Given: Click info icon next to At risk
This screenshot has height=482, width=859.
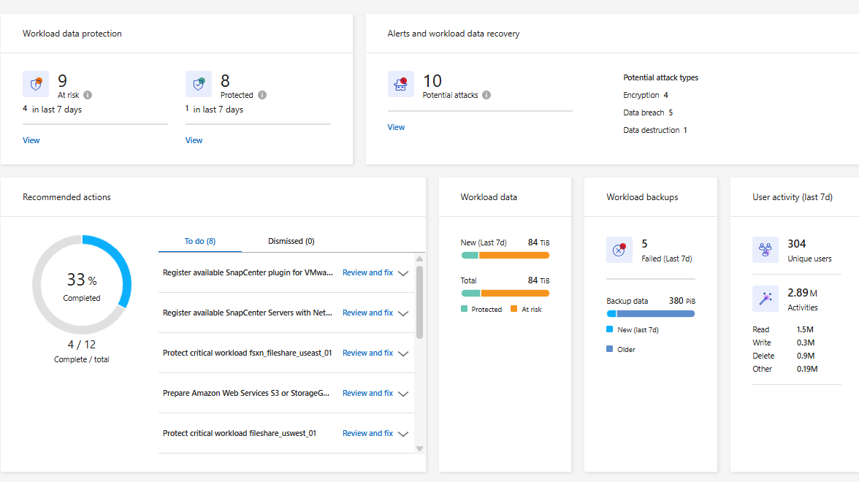Looking at the screenshot, I should click(x=88, y=95).
